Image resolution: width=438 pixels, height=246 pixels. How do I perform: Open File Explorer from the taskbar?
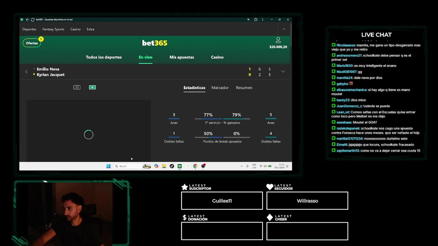click(164, 166)
